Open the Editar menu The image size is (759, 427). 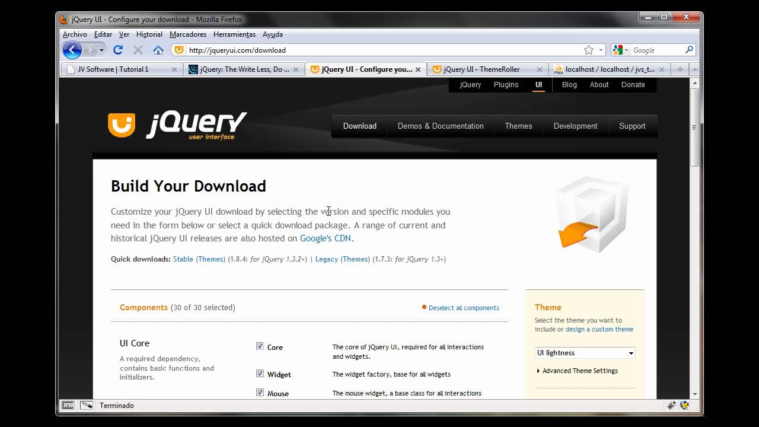pos(103,34)
